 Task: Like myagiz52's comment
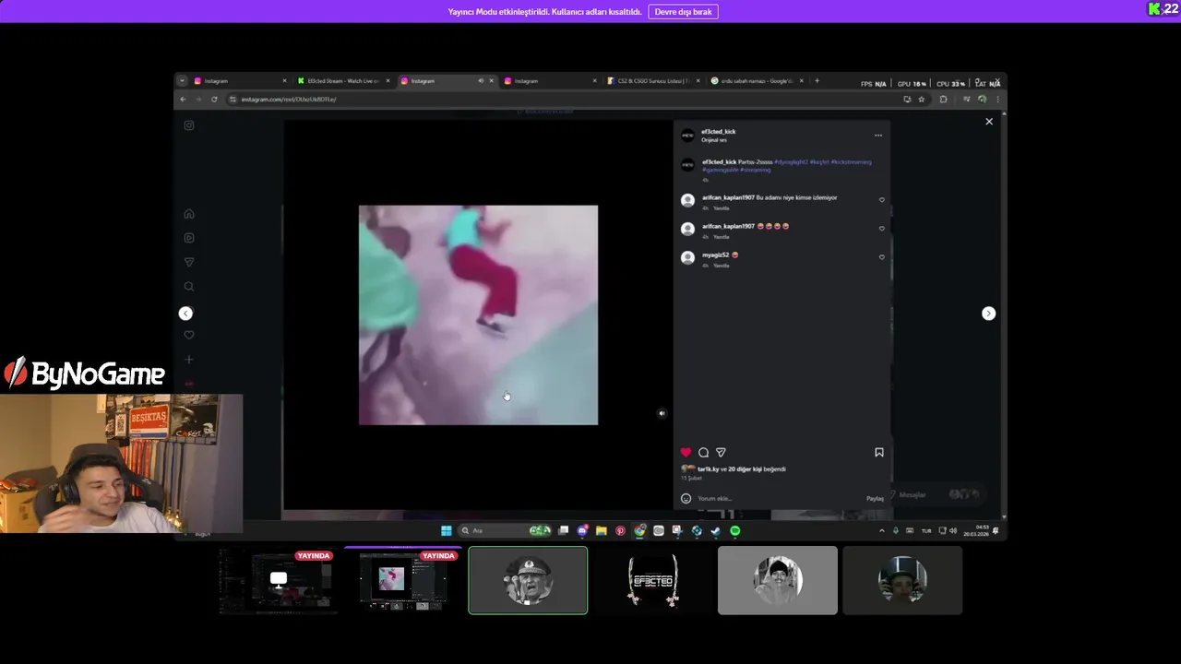[x=882, y=257]
